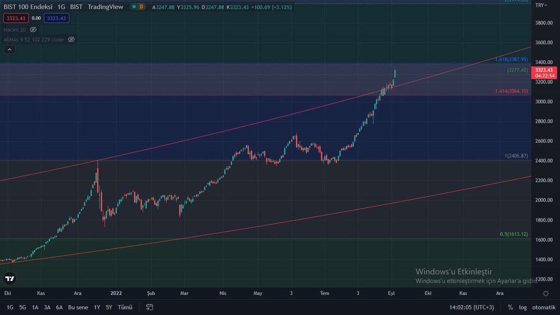Click the 0.5(1613.12) Fibonacci label
The image size is (560, 315).
(x=514, y=234)
